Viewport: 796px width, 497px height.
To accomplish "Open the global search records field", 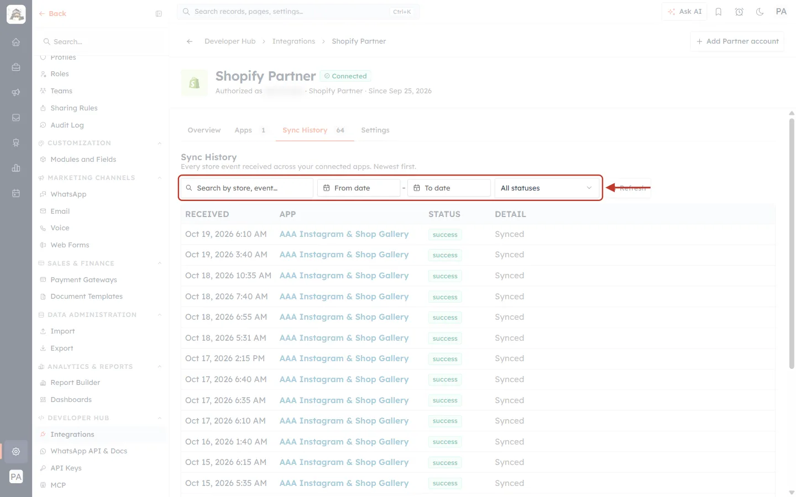I will coord(298,12).
